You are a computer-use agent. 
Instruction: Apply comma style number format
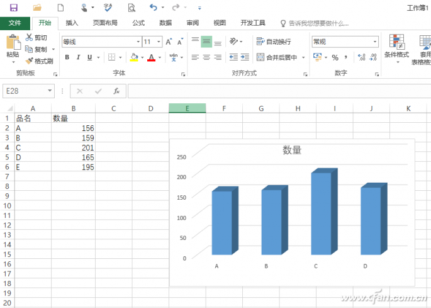pyautogui.click(x=346, y=57)
